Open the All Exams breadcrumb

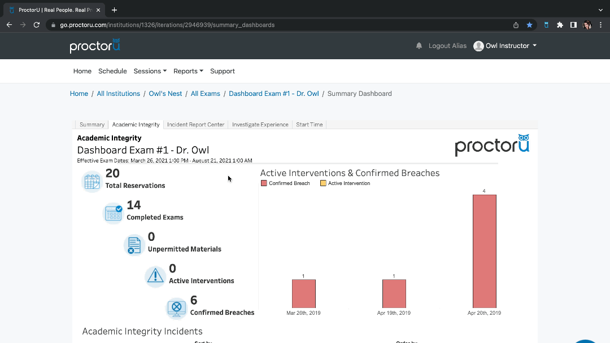pos(206,94)
